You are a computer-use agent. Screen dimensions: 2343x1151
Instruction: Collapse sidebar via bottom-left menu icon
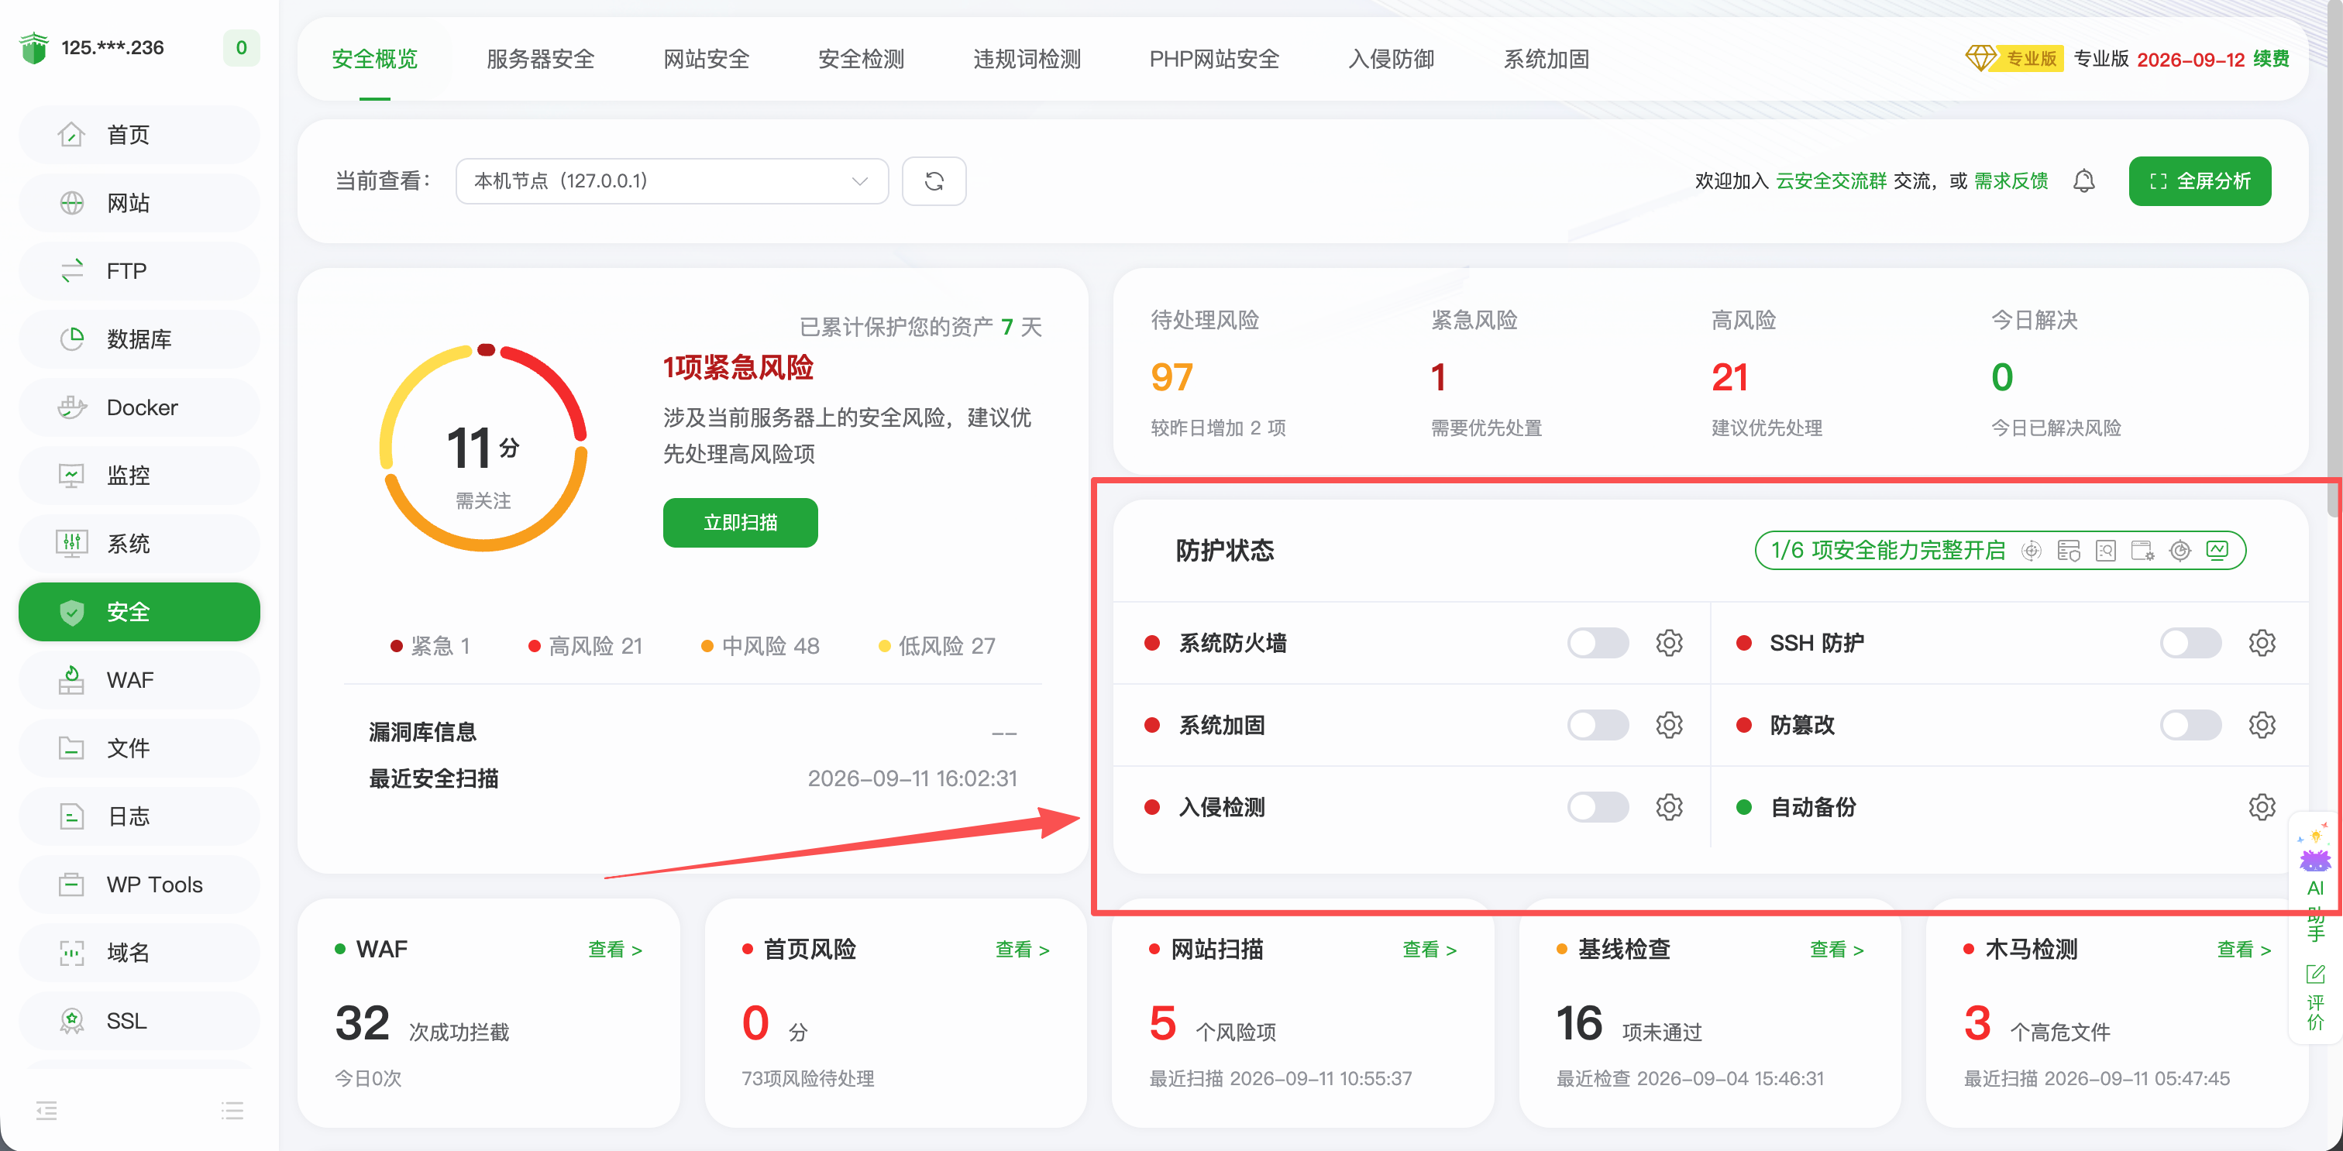click(46, 1109)
